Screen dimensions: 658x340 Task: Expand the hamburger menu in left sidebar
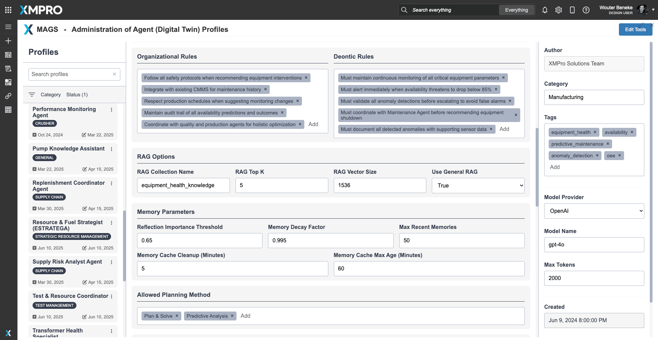(8, 27)
